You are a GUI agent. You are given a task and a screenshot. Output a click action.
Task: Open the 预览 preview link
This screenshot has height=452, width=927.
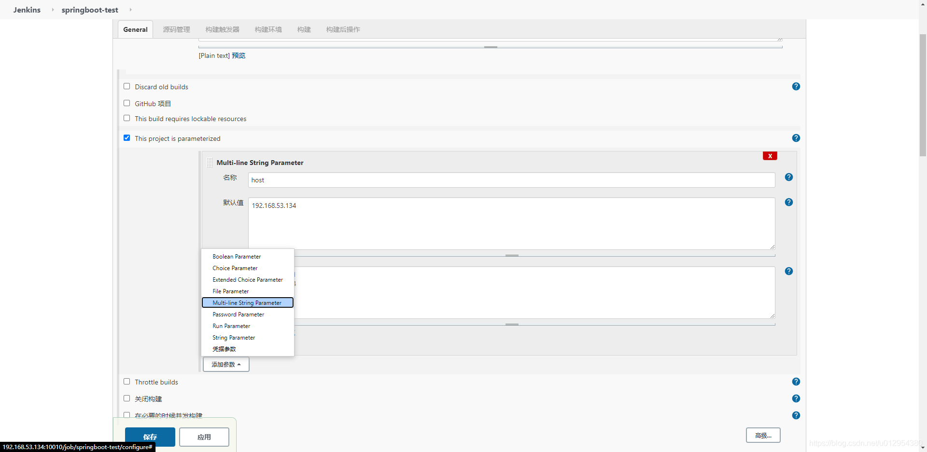239,55
